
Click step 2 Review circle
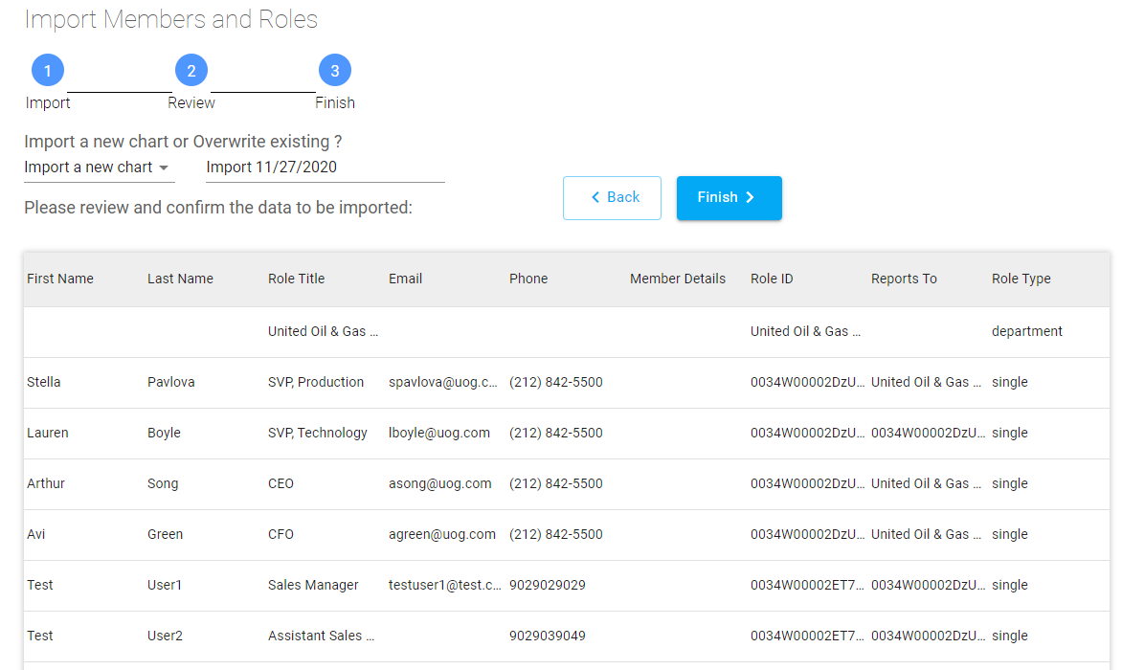click(191, 71)
